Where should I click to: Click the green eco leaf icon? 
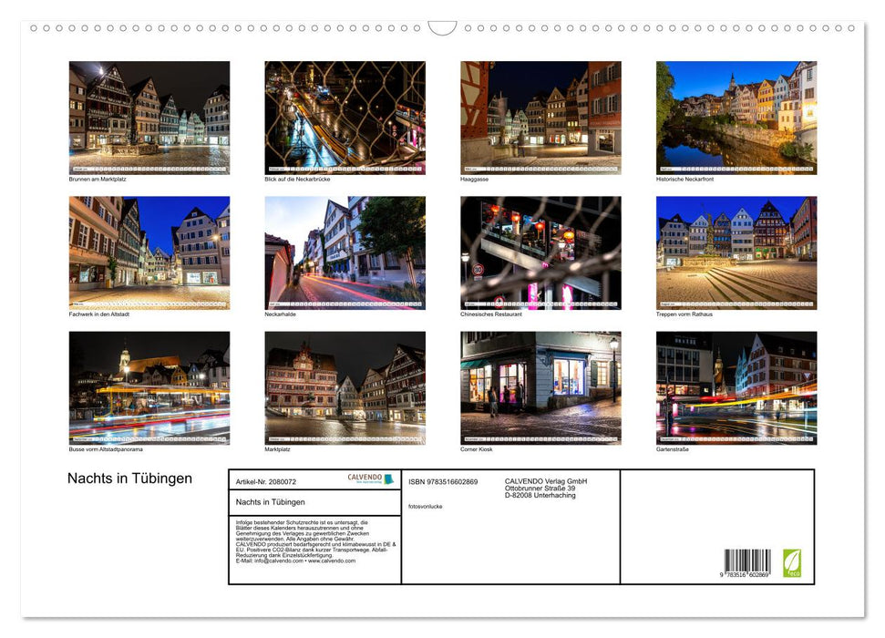(792, 561)
